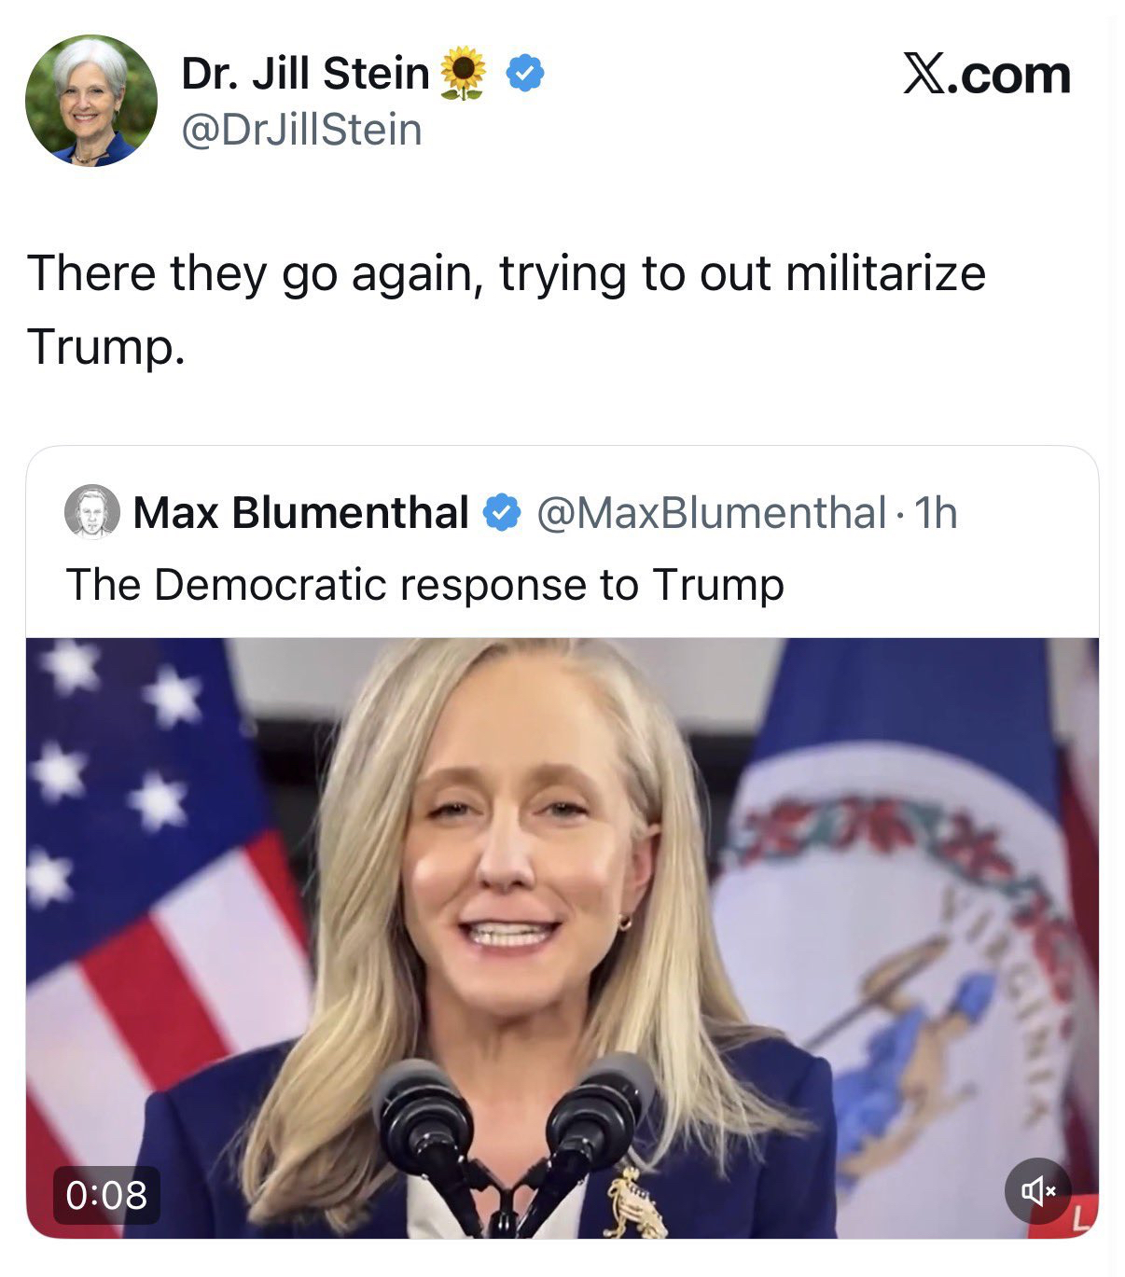Click the sunflower emoji beside Jill Stein's name
This screenshot has height=1277, width=1125.
click(463, 74)
